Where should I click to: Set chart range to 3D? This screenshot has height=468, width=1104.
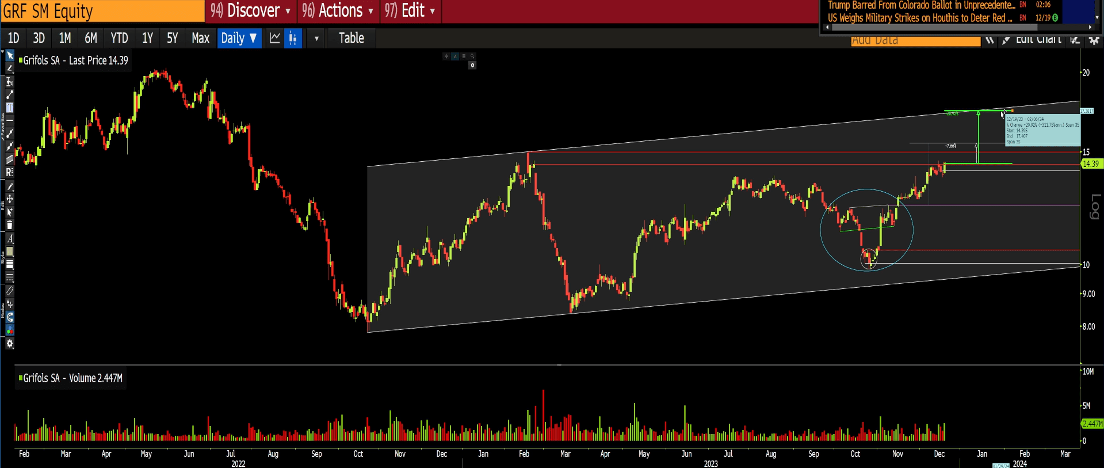39,38
